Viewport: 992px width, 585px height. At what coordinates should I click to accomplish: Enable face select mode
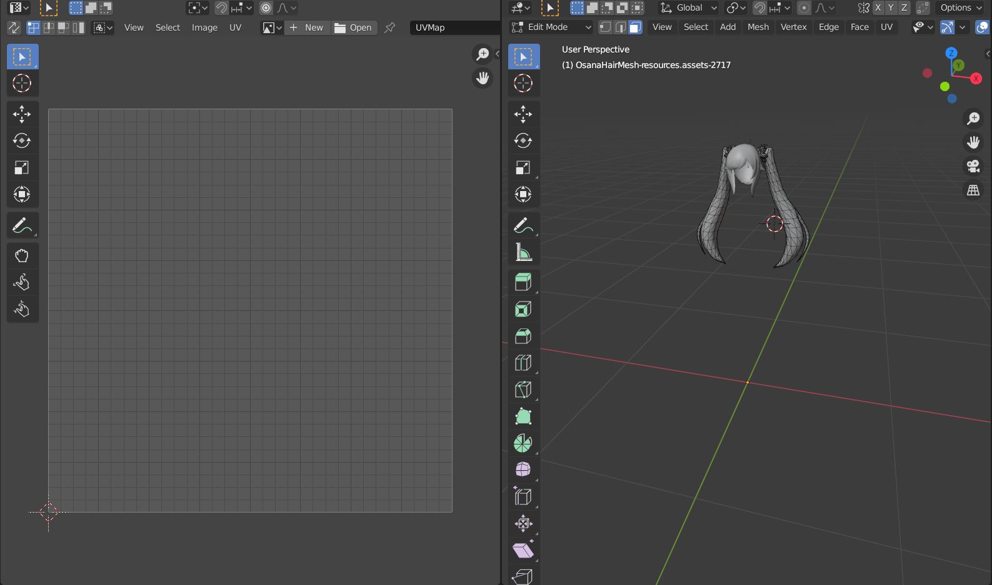pos(635,27)
